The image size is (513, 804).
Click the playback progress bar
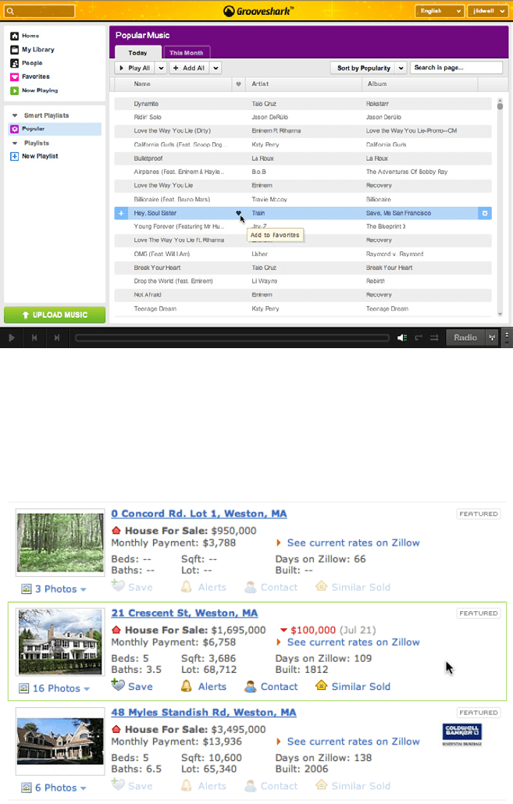point(232,337)
